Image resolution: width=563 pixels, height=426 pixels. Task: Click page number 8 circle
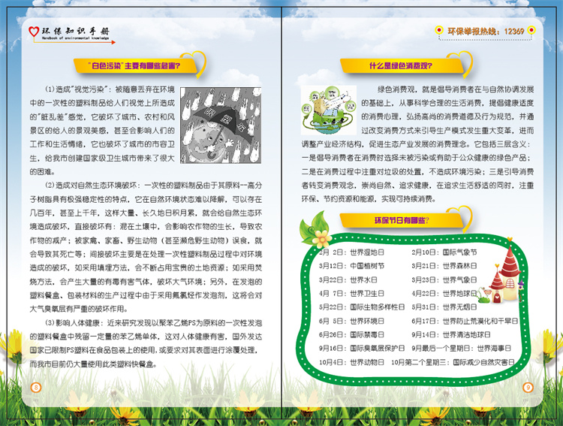[x=35, y=387]
